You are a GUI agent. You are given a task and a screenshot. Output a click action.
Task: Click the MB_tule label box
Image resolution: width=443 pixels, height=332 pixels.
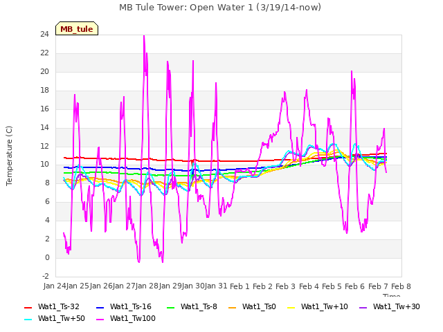click(77, 28)
